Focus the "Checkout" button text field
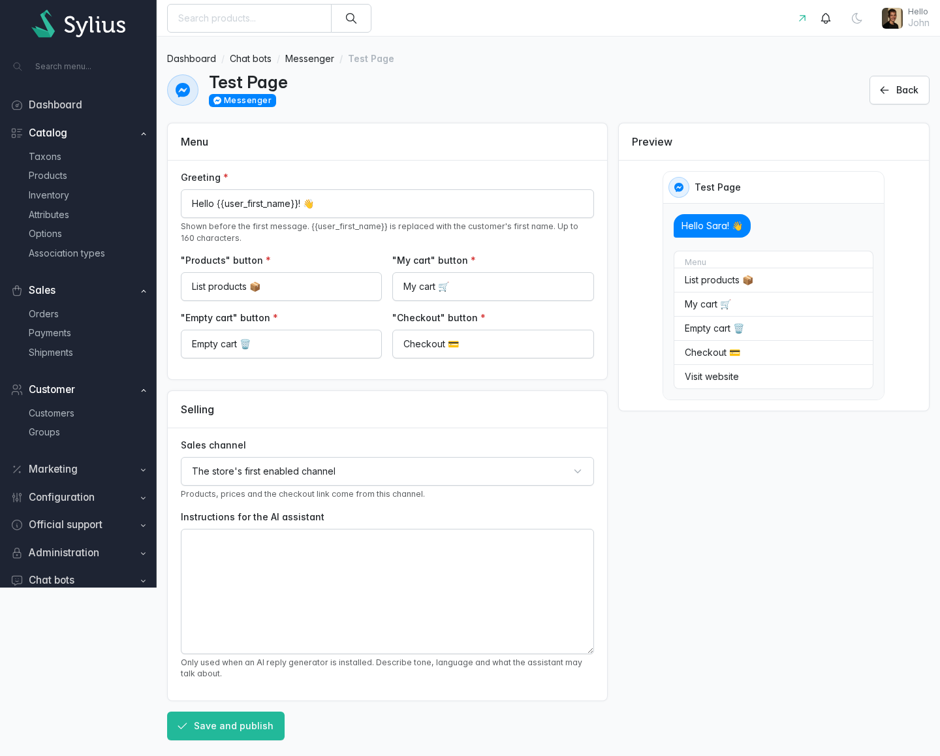Viewport: 940px width, 756px height. pyautogui.click(x=493, y=344)
